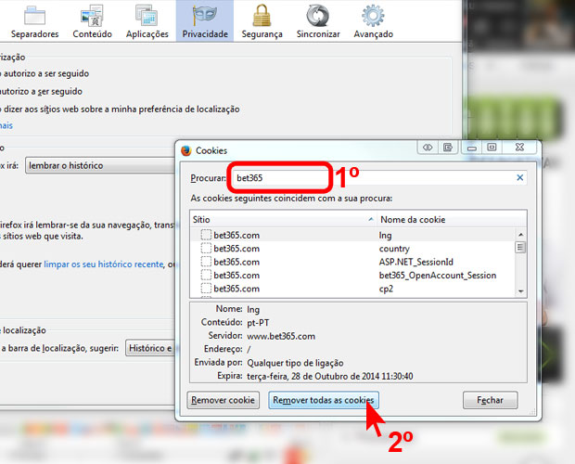Maximize the Cookies dialog window
Viewport: 575px width, 464px height.
[492, 148]
